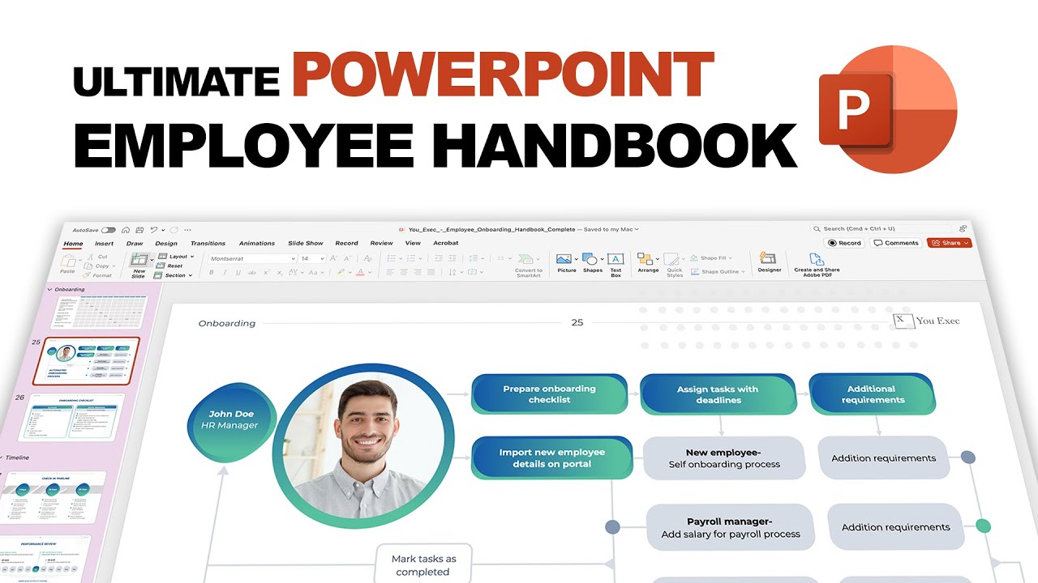Screen dimensions: 1038x583
Task: Collapse the Onboarding section in slide panel
Action: click(50, 289)
